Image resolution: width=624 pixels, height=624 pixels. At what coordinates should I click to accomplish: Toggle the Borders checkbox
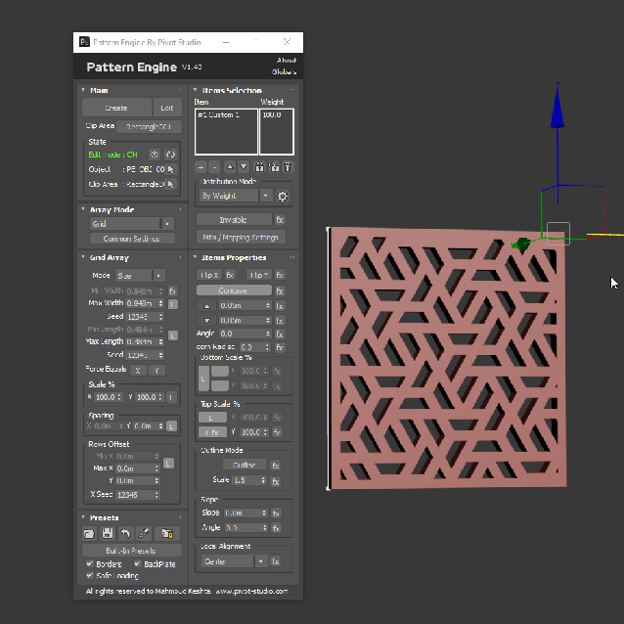click(x=90, y=563)
